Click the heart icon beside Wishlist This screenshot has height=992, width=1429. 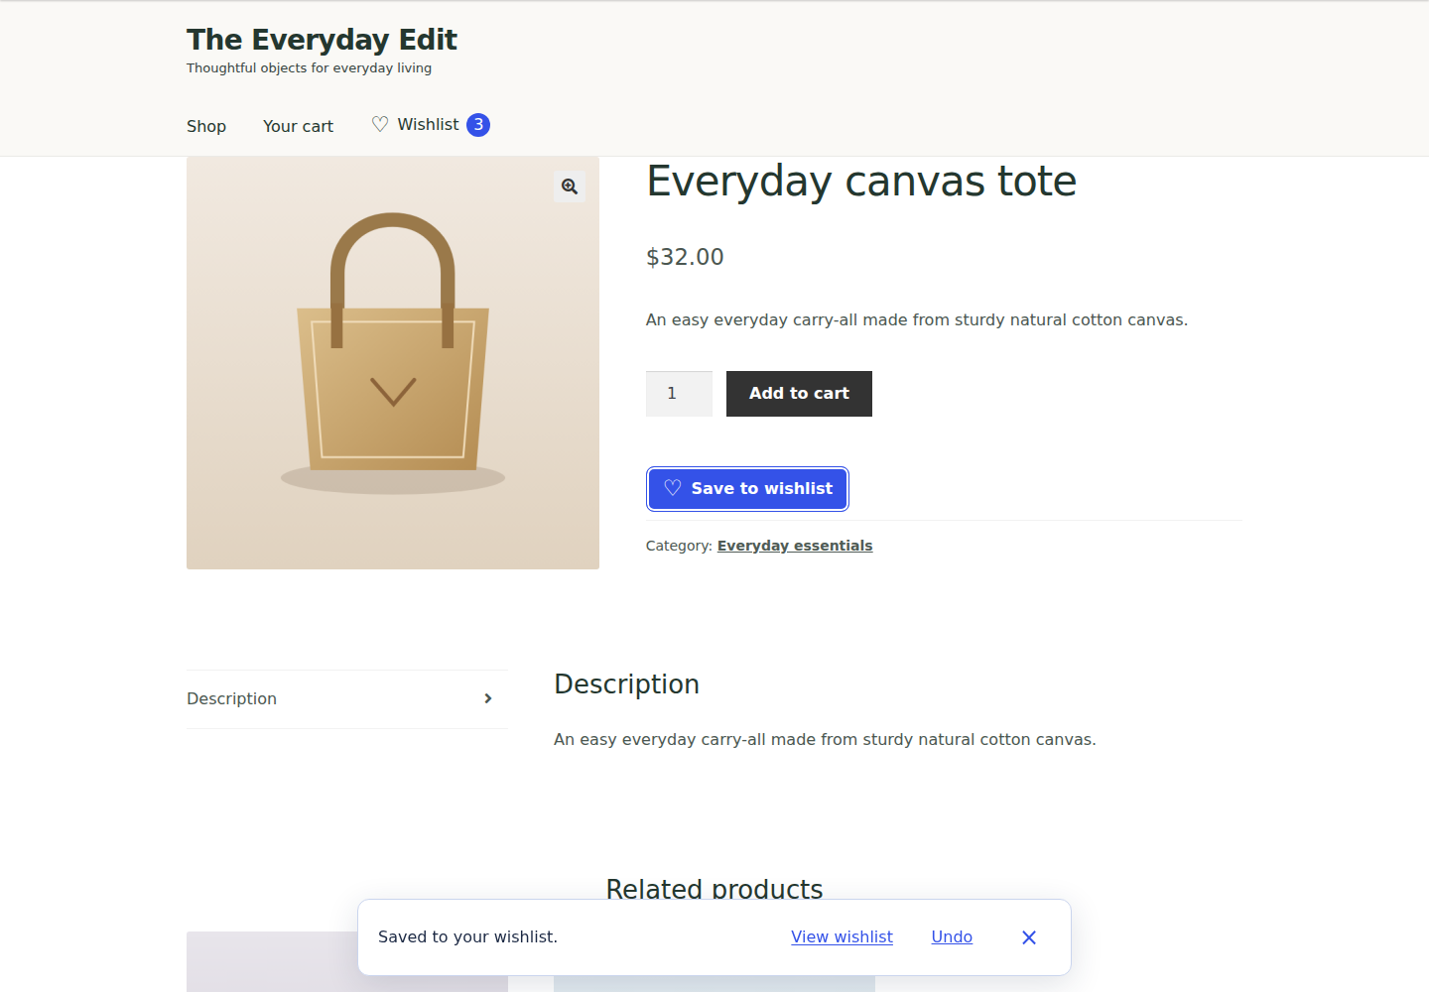(380, 124)
